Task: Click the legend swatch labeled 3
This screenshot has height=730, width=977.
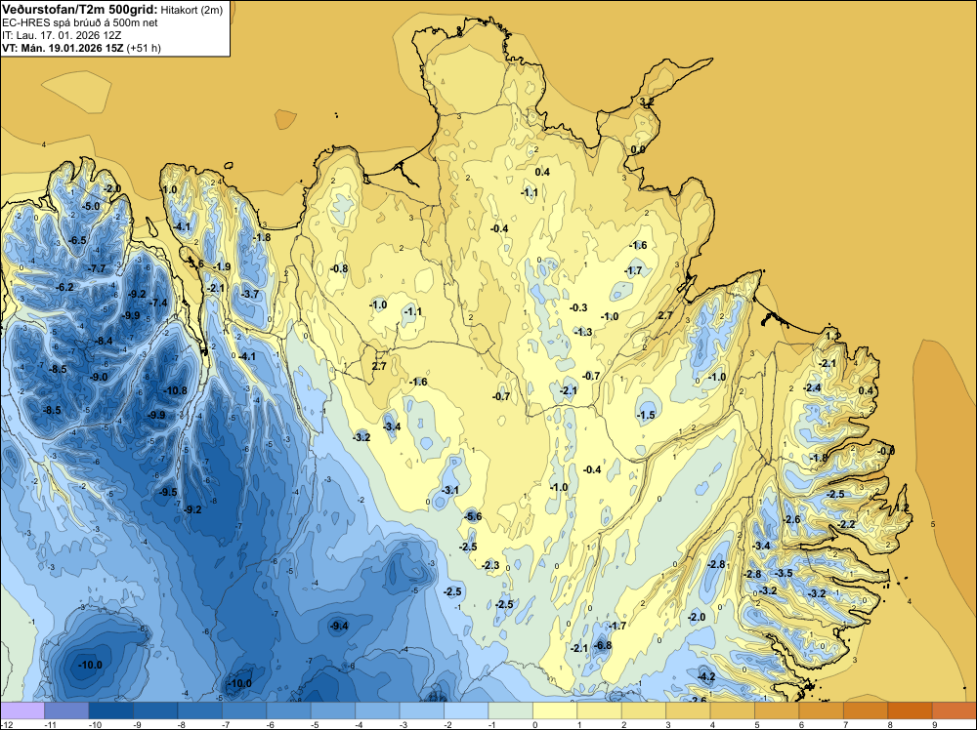Action: tap(688, 710)
